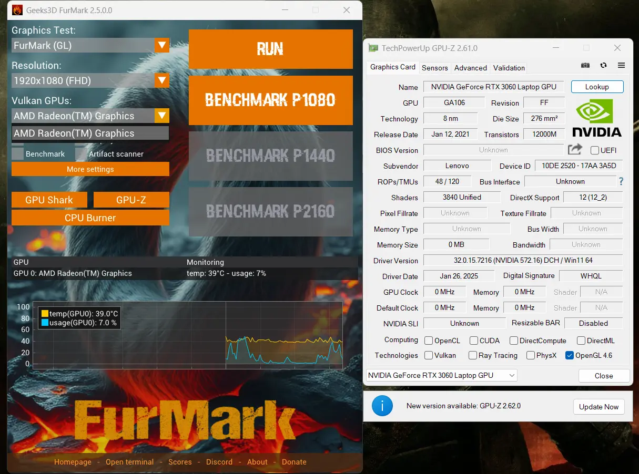The height and width of the screenshot is (474, 639).
Task: Click the Release Date Jan 12, 2021 field
Action: tap(450, 134)
